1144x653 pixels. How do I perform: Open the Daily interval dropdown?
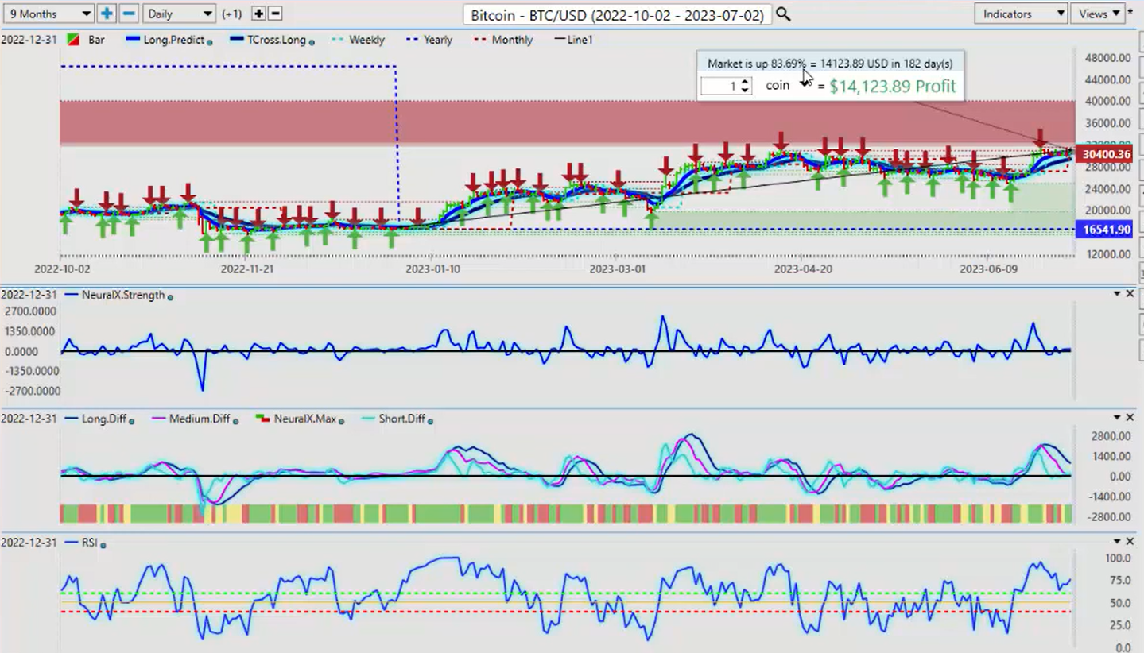tap(179, 14)
